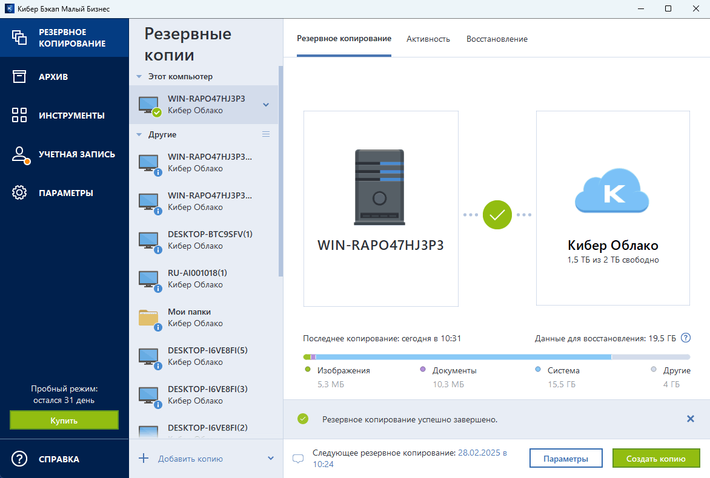Click the help icon beside recovery data

tap(686, 338)
